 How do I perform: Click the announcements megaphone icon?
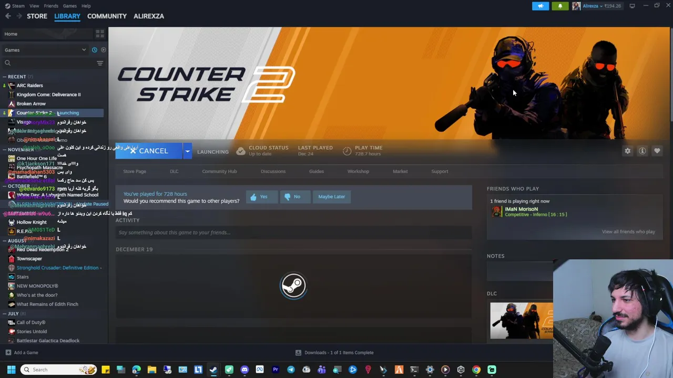click(541, 6)
